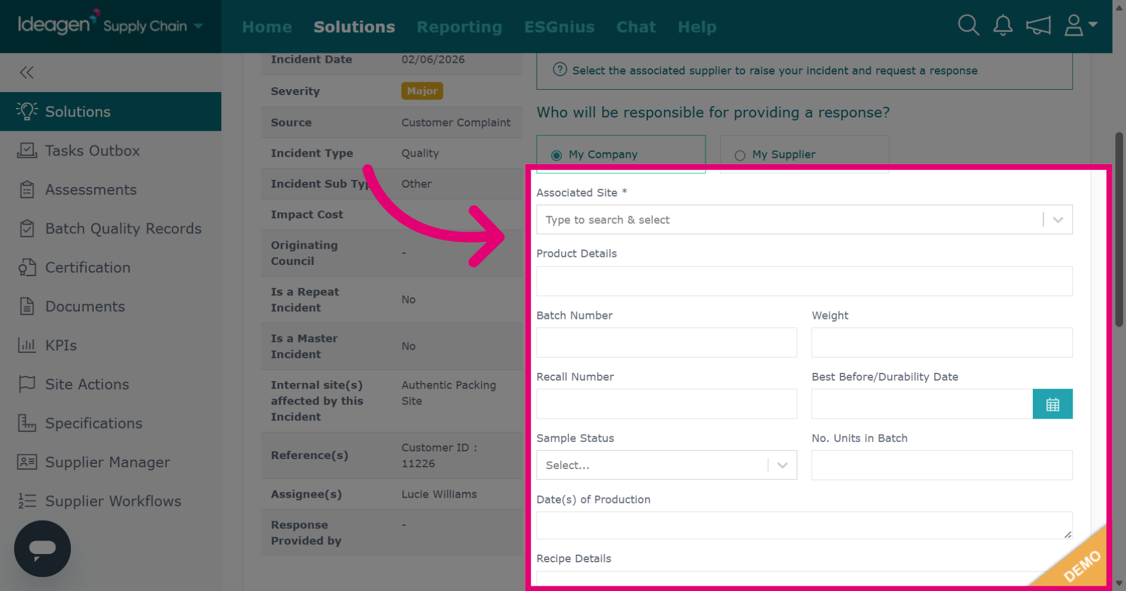Click the help question mark info icon
The width and height of the screenshot is (1126, 591).
coord(560,70)
